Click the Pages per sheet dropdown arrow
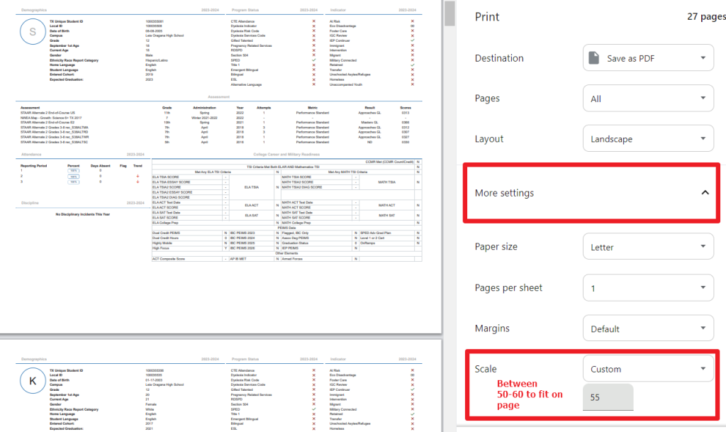The height and width of the screenshot is (432, 726). click(705, 287)
